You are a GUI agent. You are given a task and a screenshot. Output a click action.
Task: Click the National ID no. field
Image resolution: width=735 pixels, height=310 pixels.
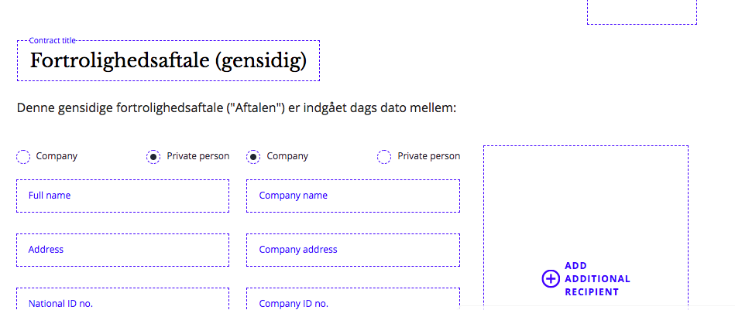[122, 301]
